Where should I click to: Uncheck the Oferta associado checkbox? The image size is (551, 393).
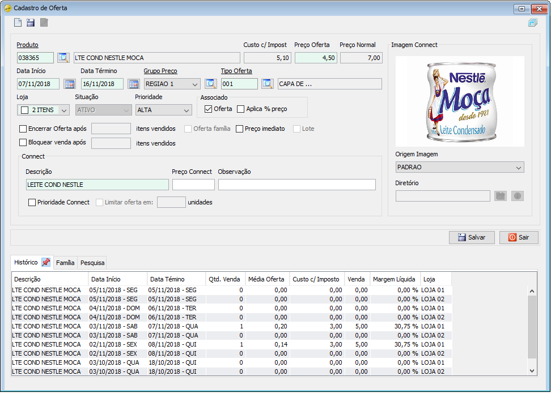click(x=209, y=109)
